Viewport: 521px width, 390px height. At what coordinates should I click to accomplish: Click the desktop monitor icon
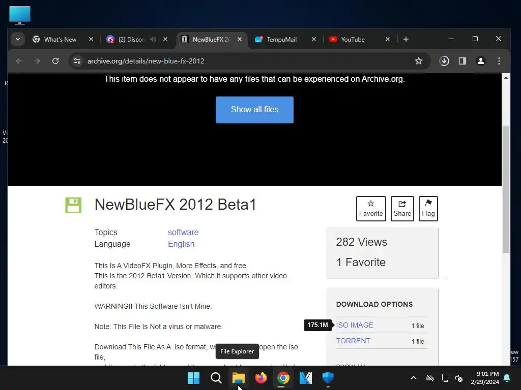(20, 15)
